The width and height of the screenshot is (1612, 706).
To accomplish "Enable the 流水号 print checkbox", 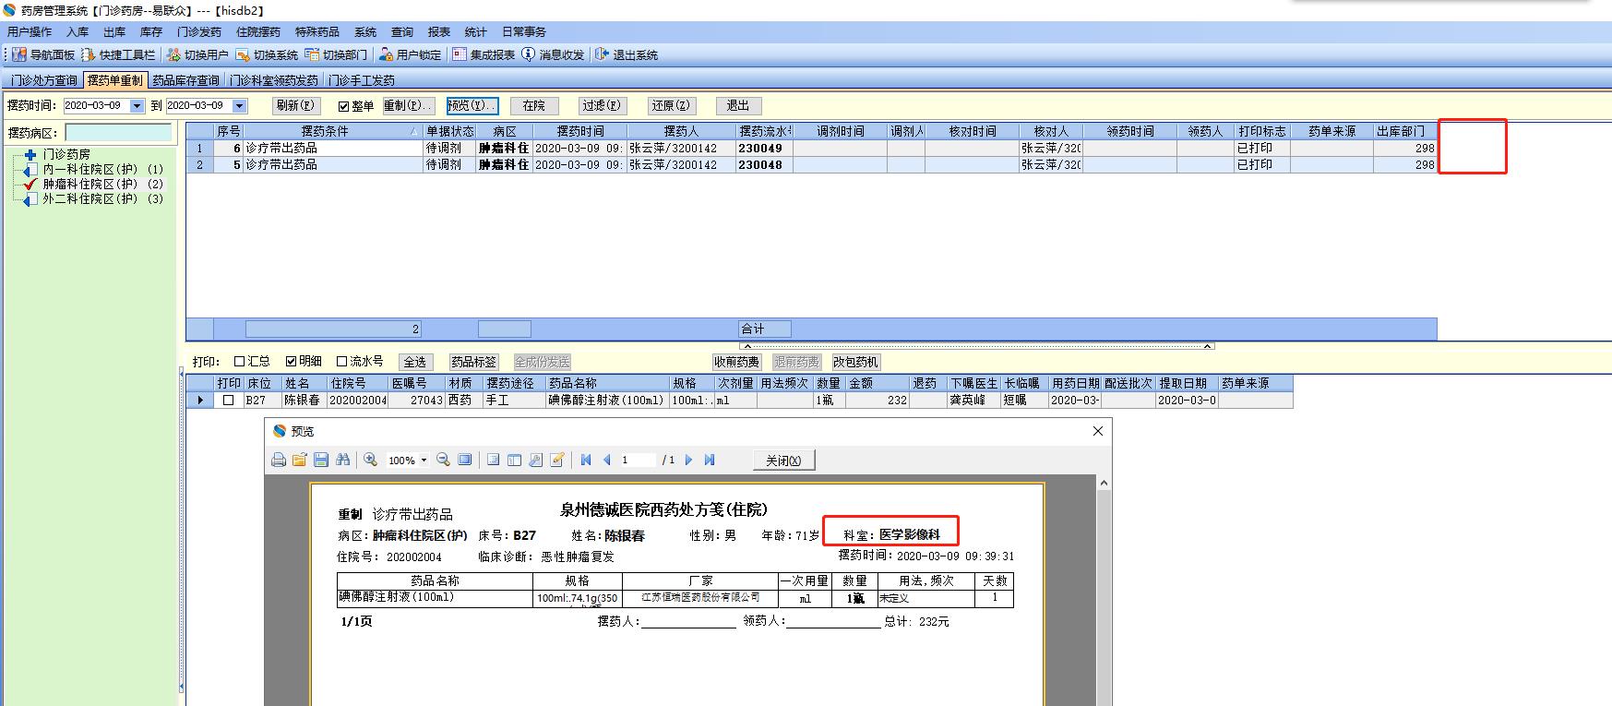I will (342, 362).
